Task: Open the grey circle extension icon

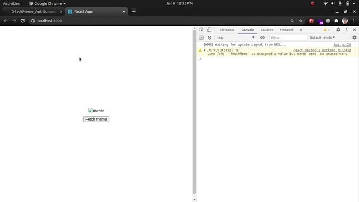Action: coord(328,21)
